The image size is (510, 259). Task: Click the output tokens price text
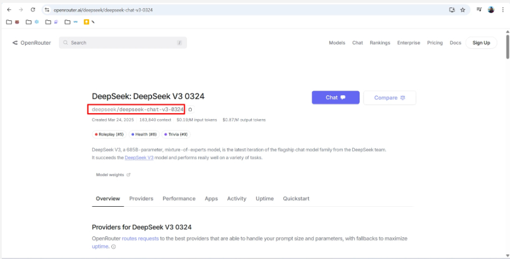244,120
